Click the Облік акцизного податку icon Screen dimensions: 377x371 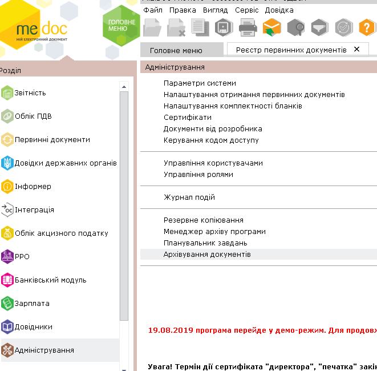click(7, 233)
